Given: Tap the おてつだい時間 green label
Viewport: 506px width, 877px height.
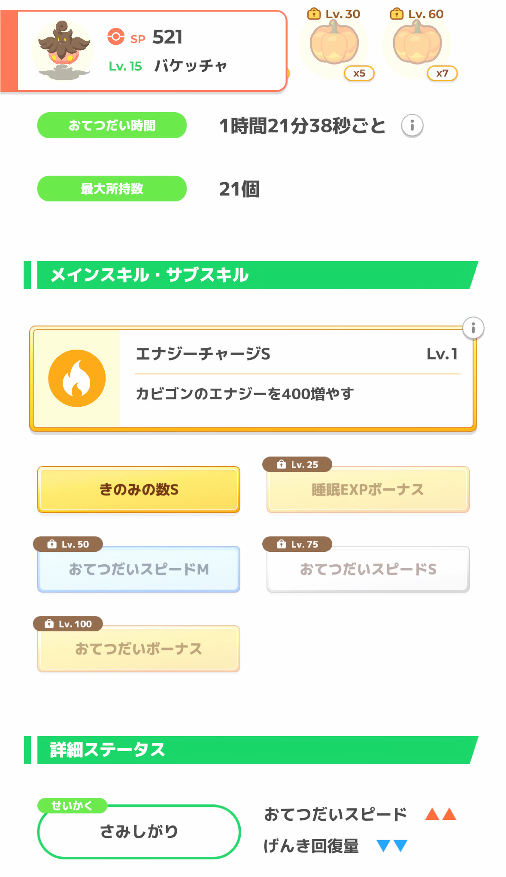Looking at the screenshot, I should point(112,125).
